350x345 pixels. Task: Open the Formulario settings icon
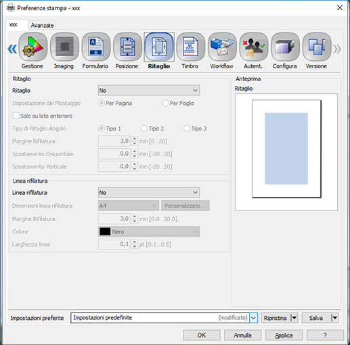point(96,47)
